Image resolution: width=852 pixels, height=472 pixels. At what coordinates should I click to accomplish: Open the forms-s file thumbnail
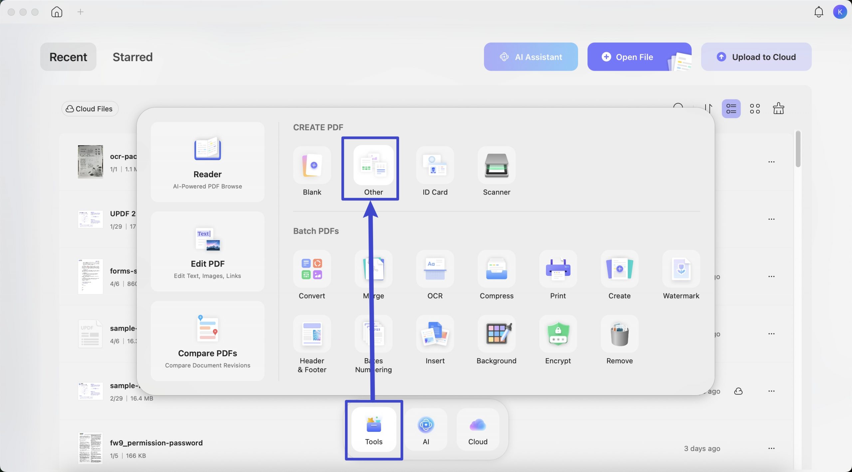(90, 277)
